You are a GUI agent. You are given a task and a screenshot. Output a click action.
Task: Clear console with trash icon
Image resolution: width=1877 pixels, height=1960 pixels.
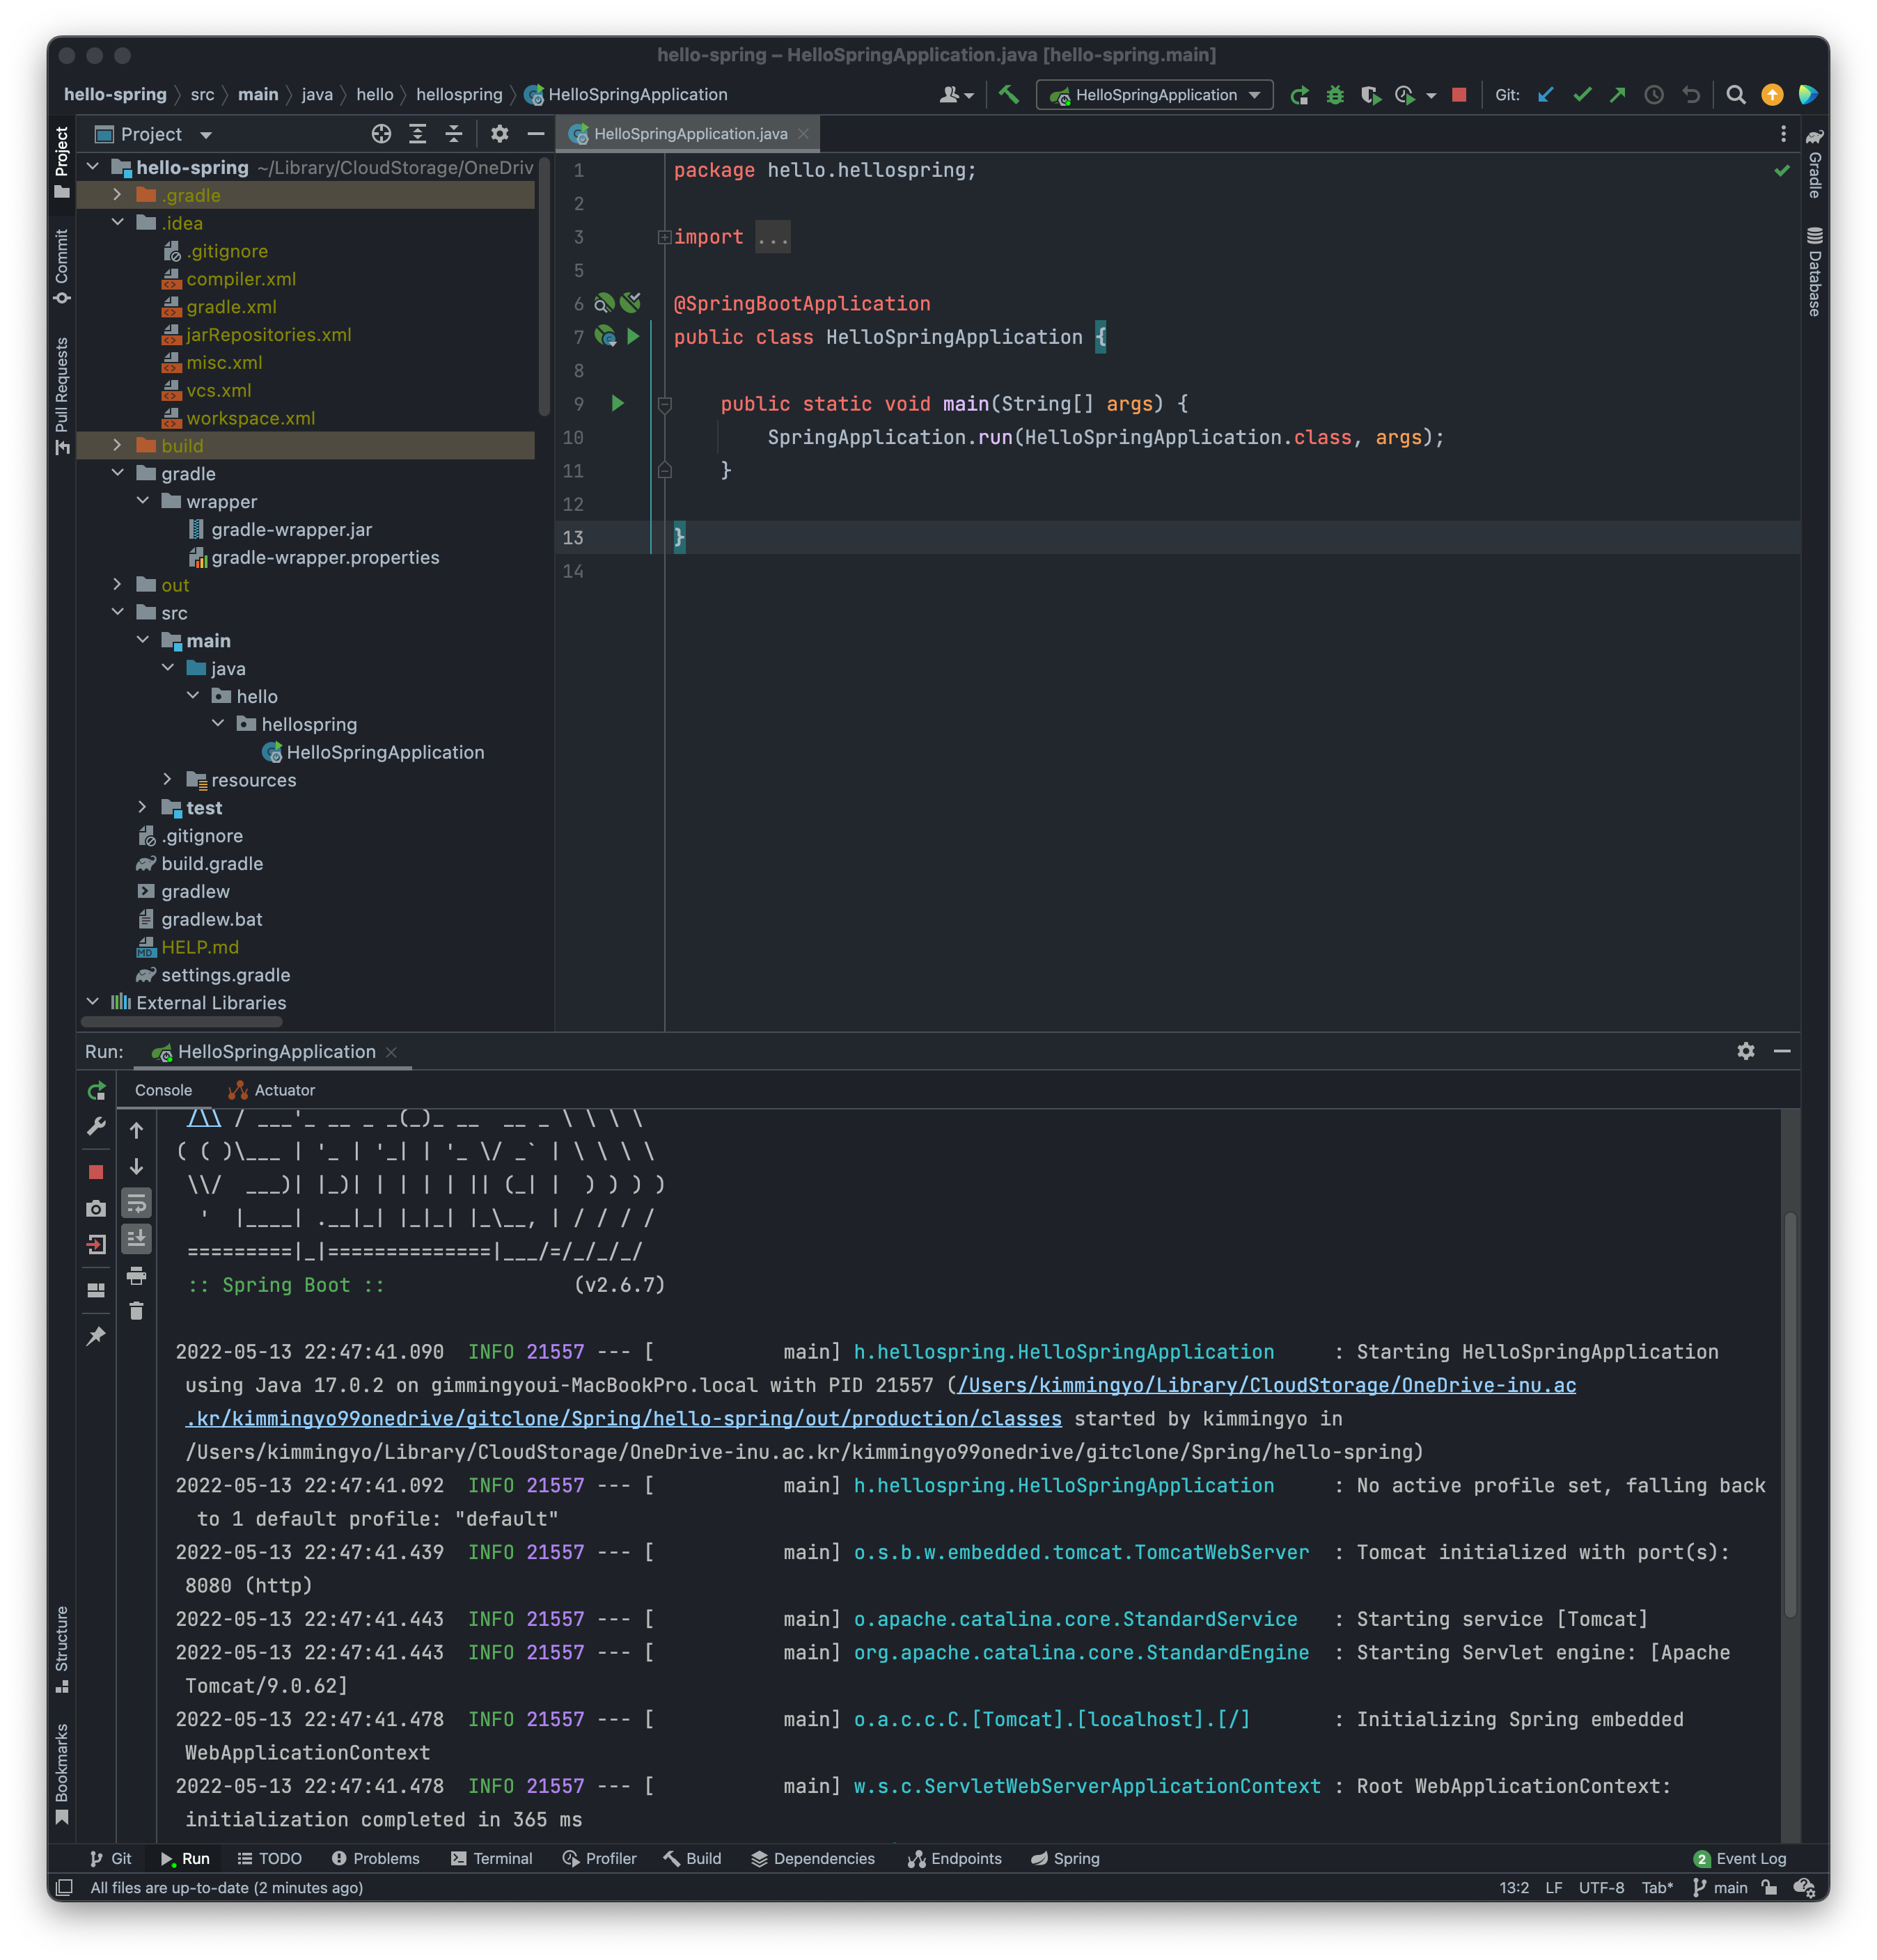click(x=137, y=1311)
